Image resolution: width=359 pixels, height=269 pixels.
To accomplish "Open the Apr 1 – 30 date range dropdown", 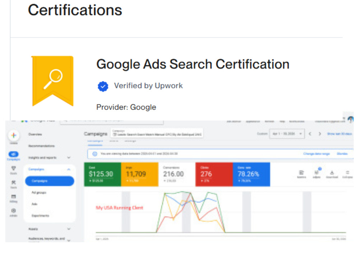I will tap(287, 134).
